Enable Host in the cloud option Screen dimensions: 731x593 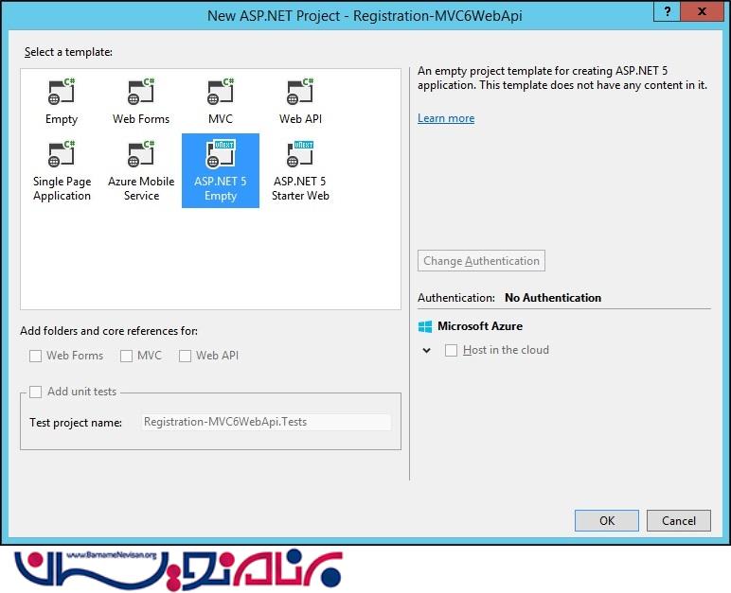click(x=452, y=350)
